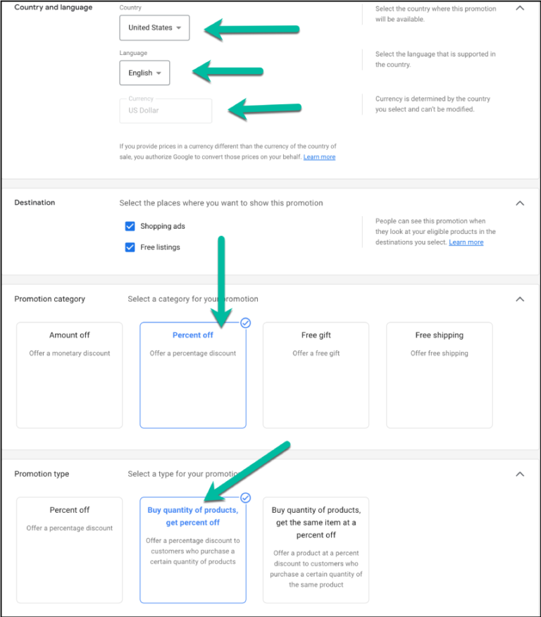Screen dimensions: 541x617
Task: Collapse the Destination section
Action: [x=520, y=203]
